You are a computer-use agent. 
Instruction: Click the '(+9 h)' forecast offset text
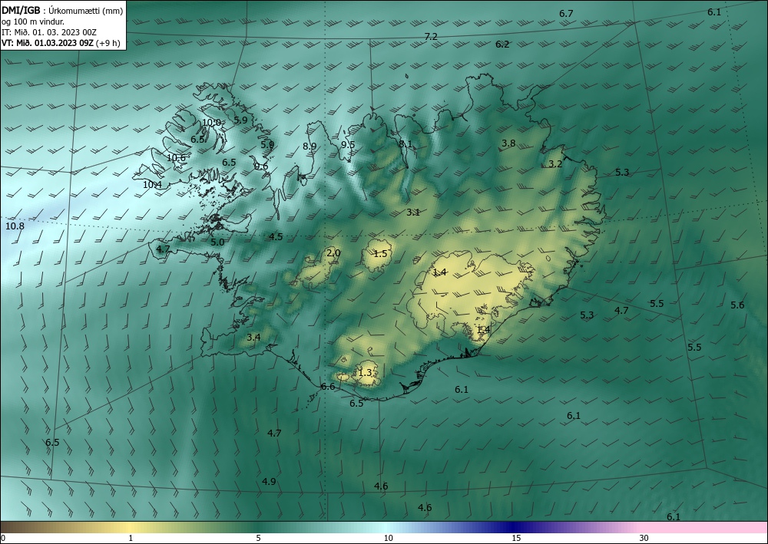pos(109,42)
